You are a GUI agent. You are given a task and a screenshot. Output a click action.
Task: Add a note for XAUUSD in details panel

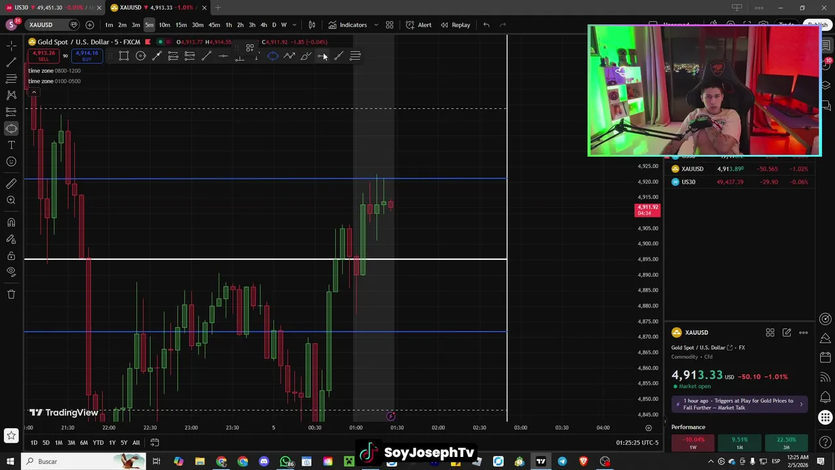click(787, 333)
